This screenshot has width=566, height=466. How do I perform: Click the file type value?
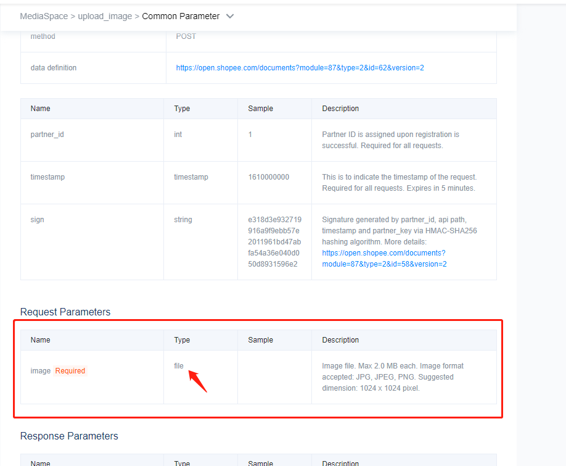pos(179,366)
